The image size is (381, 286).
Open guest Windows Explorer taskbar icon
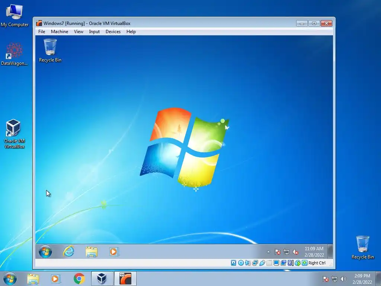click(92, 251)
